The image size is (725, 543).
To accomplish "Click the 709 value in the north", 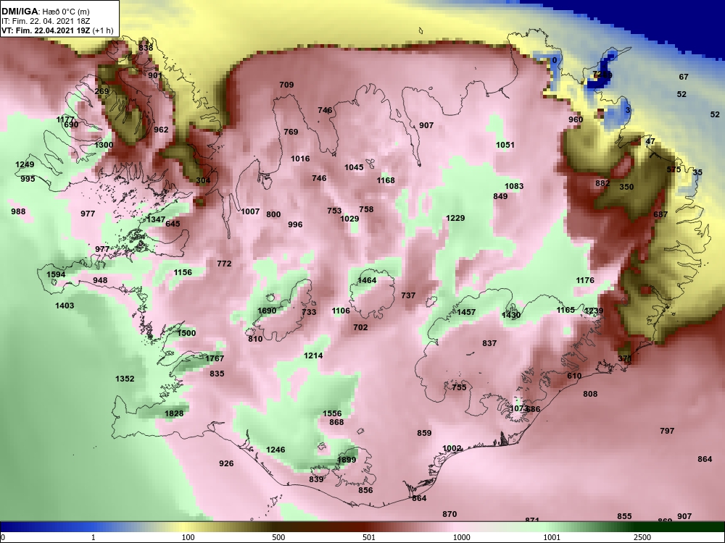I will [x=286, y=85].
